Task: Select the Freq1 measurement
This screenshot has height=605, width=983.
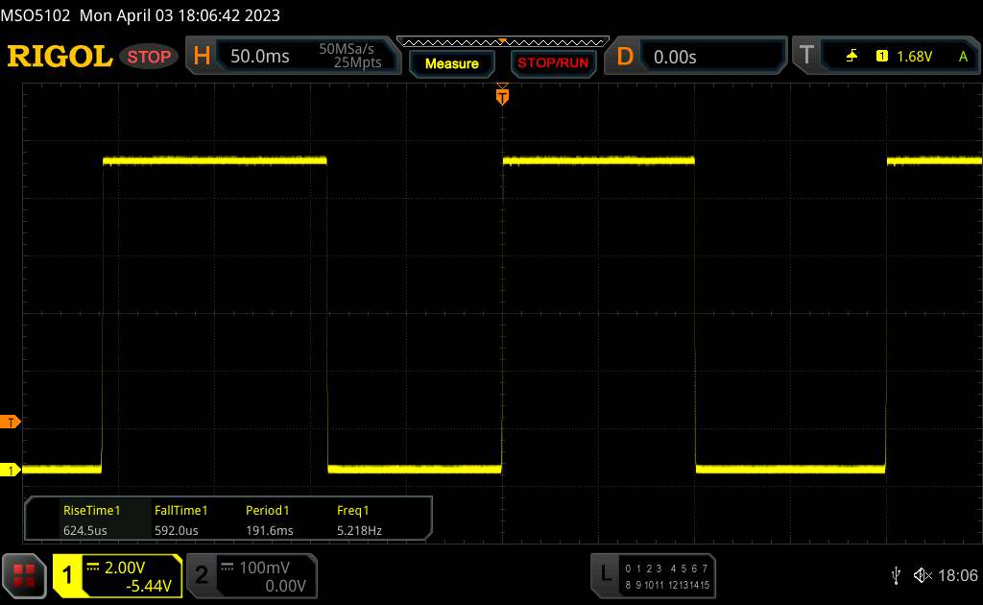Action: point(352,510)
